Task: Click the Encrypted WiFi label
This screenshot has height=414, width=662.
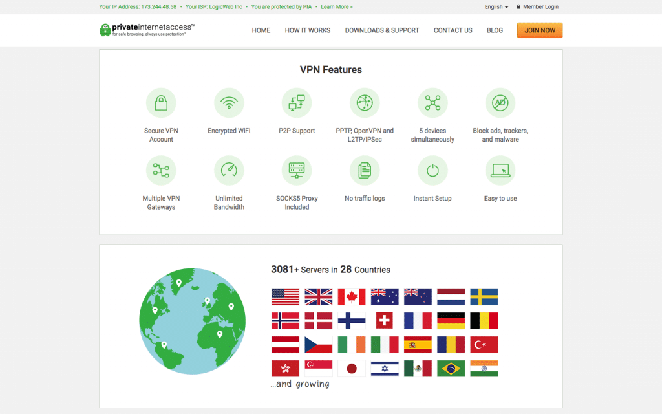Action: (x=229, y=131)
